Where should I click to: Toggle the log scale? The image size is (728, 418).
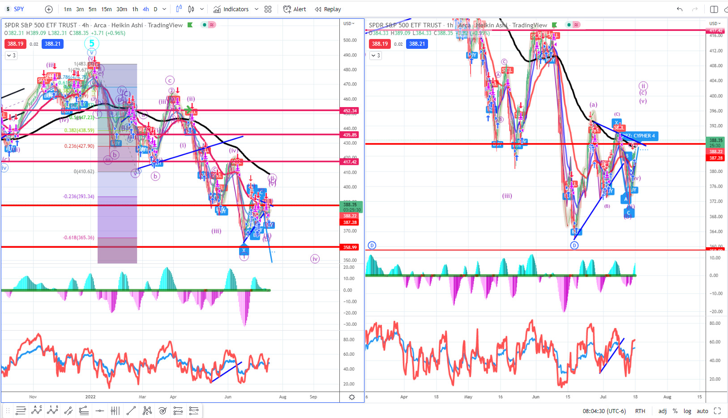click(687, 411)
